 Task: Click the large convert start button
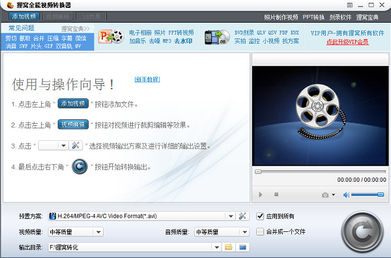pos(362,233)
